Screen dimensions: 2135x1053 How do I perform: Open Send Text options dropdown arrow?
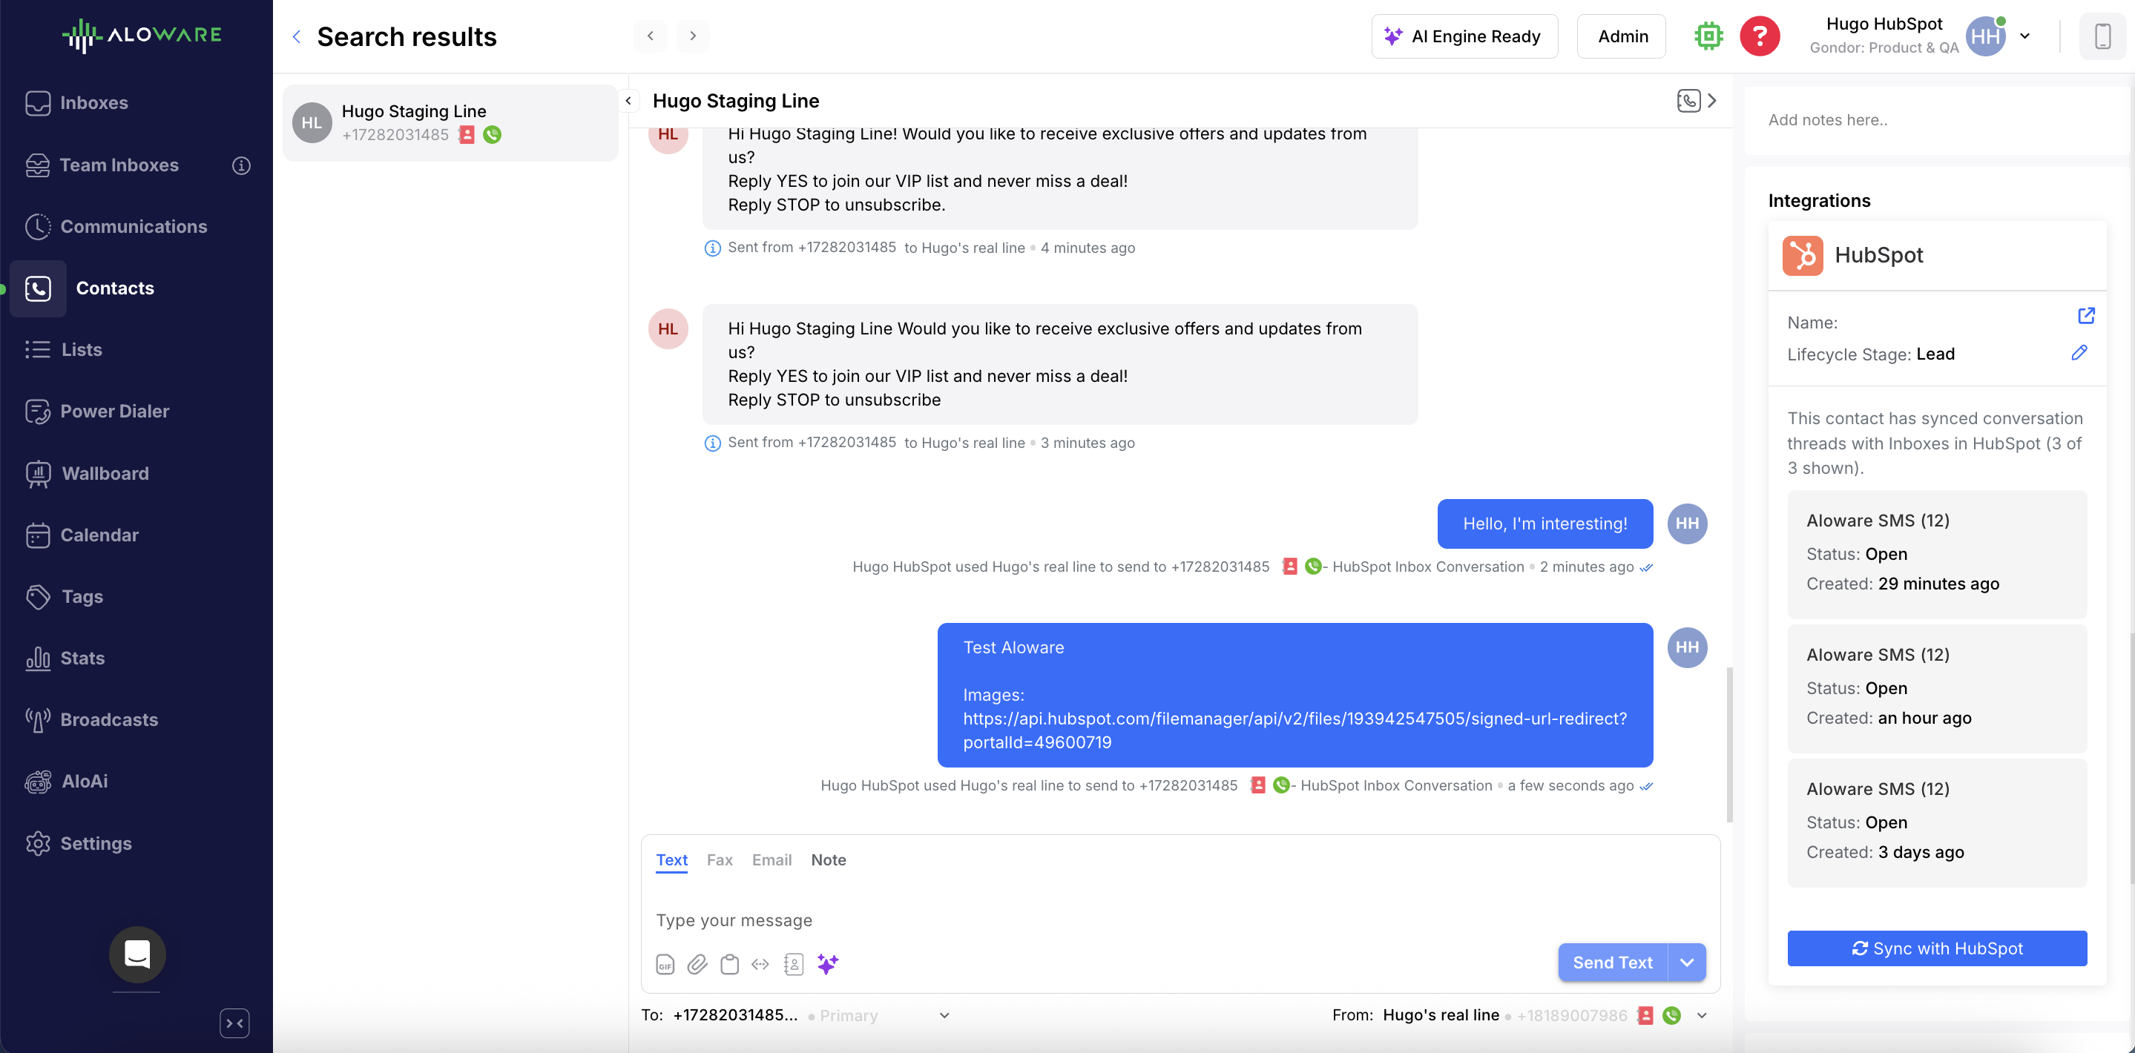(x=1687, y=963)
